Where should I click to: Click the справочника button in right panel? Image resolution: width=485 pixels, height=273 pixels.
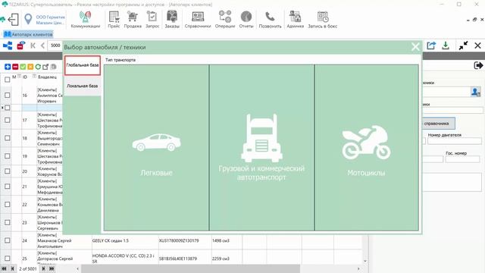439,124
